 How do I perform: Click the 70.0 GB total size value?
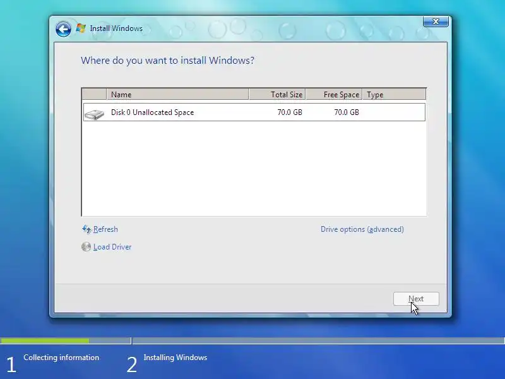[290, 112]
